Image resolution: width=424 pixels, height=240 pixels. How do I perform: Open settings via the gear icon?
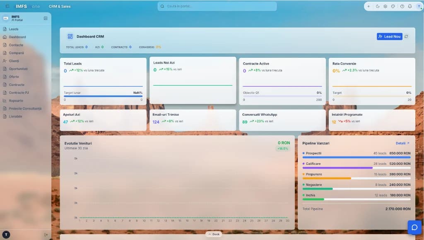point(385,6)
